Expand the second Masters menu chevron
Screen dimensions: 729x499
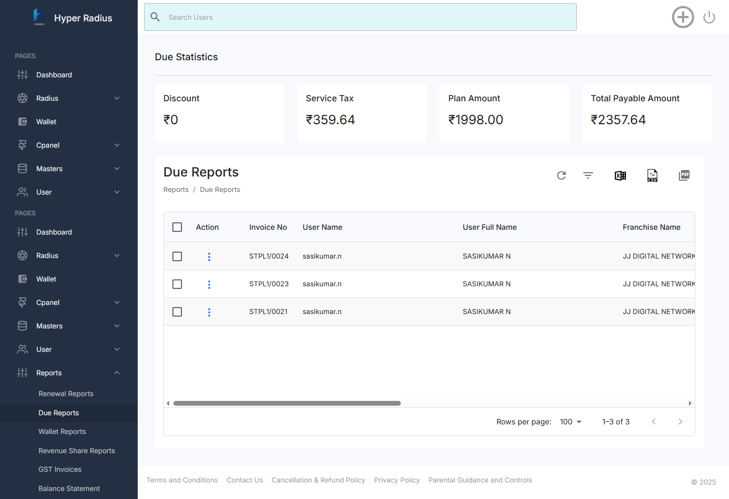(117, 326)
